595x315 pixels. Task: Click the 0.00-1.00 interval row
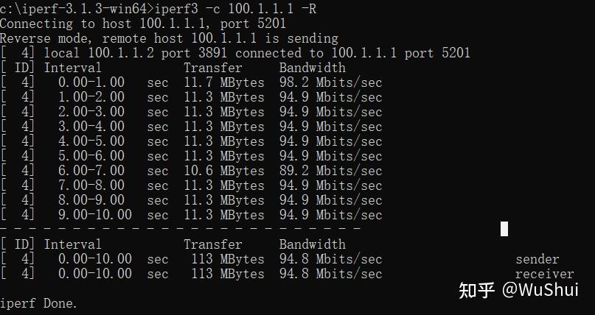(191, 82)
